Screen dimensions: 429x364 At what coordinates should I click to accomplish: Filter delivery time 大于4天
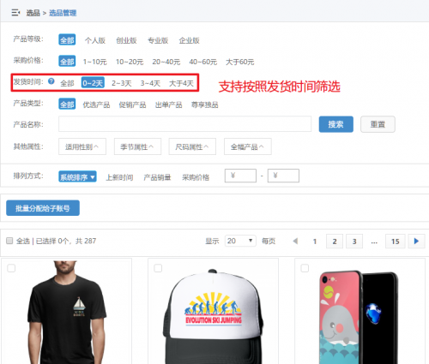[181, 83]
